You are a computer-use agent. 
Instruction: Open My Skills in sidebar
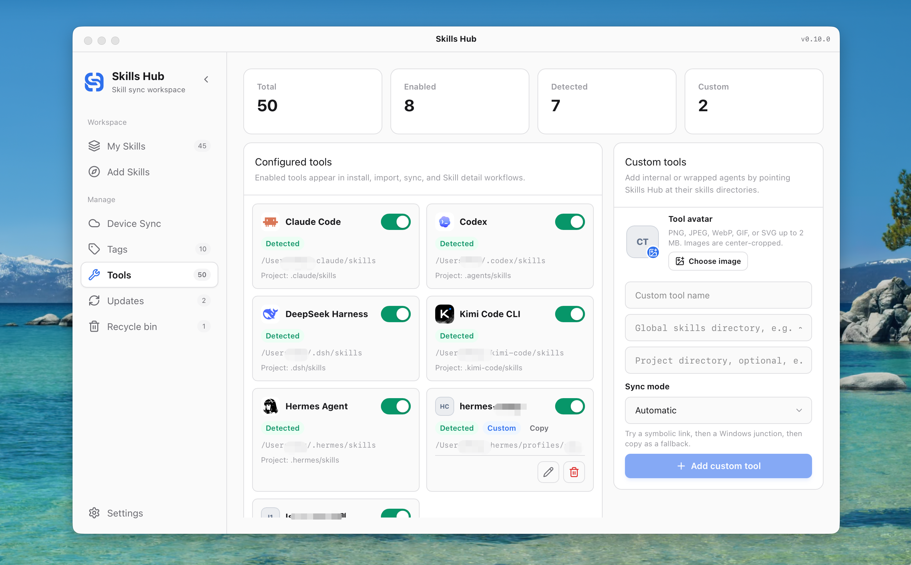click(x=149, y=146)
